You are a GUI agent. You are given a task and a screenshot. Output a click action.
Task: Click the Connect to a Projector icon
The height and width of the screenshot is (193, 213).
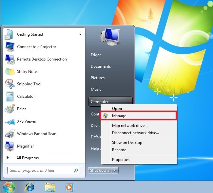pyautogui.click(x=10, y=47)
